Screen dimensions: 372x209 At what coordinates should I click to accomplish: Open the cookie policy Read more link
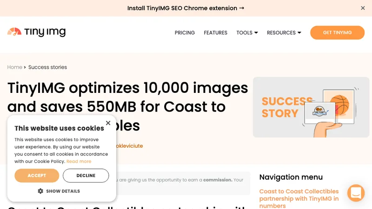pyautogui.click(x=79, y=161)
